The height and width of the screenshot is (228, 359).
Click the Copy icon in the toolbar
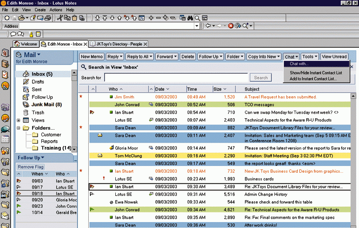click(67, 18)
